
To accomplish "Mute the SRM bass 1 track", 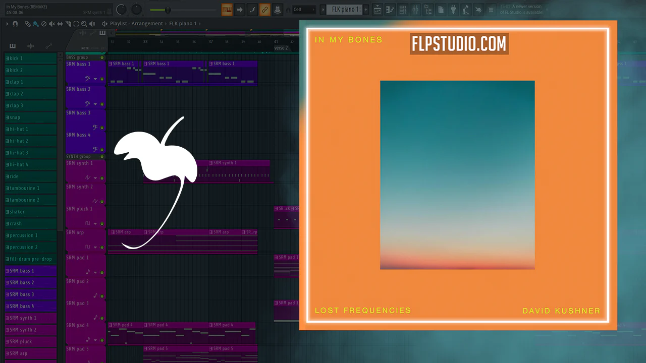I will coord(102,79).
